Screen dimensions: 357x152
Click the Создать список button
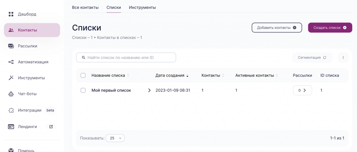click(330, 28)
